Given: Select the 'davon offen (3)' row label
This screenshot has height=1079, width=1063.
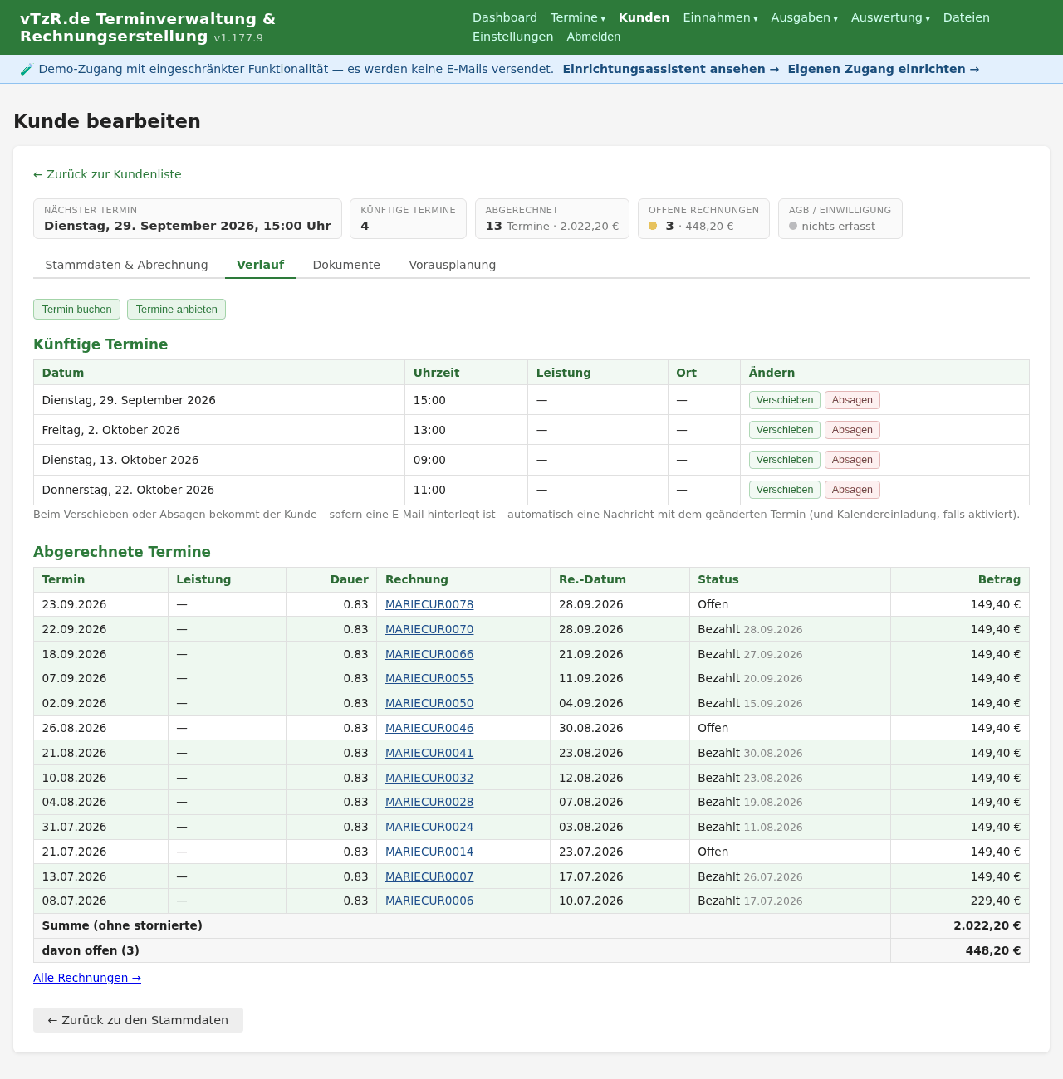Looking at the screenshot, I should point(91,950).
